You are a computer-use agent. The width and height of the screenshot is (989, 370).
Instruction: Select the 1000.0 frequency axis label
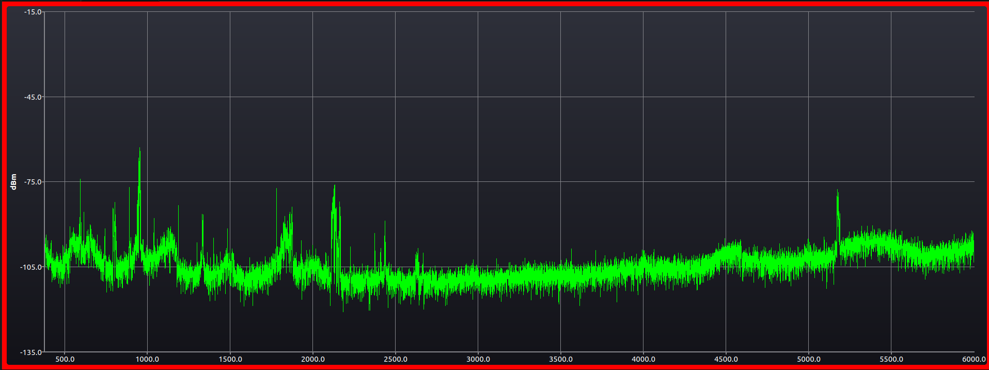[x=147, y=359]
